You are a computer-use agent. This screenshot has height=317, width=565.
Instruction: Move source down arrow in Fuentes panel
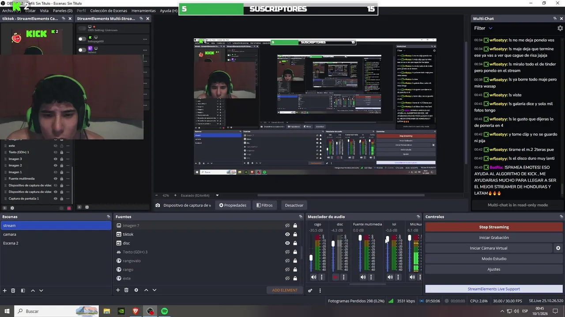(x=154, y=290)
